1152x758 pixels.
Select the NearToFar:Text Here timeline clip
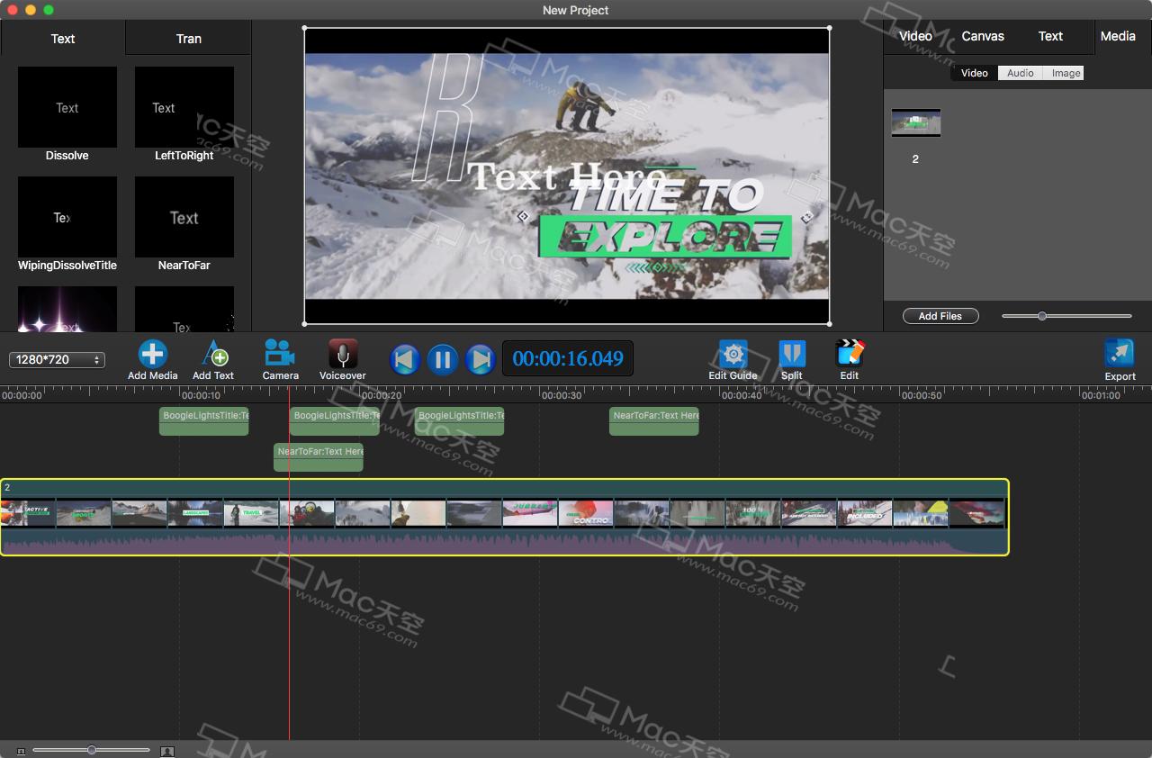(318, 456)
